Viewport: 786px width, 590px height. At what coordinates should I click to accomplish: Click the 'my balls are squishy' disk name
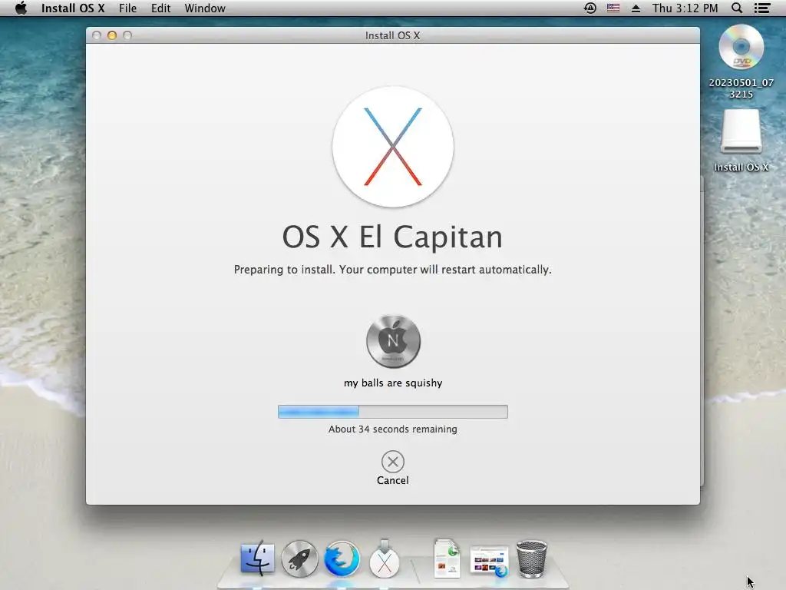393,383
